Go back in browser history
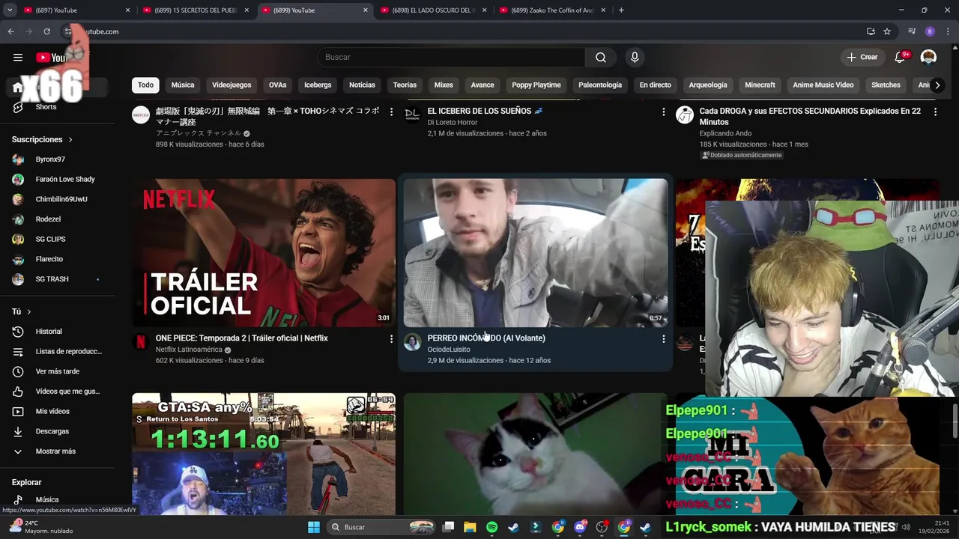The image size is (959, 539). (x=10, y=31)
